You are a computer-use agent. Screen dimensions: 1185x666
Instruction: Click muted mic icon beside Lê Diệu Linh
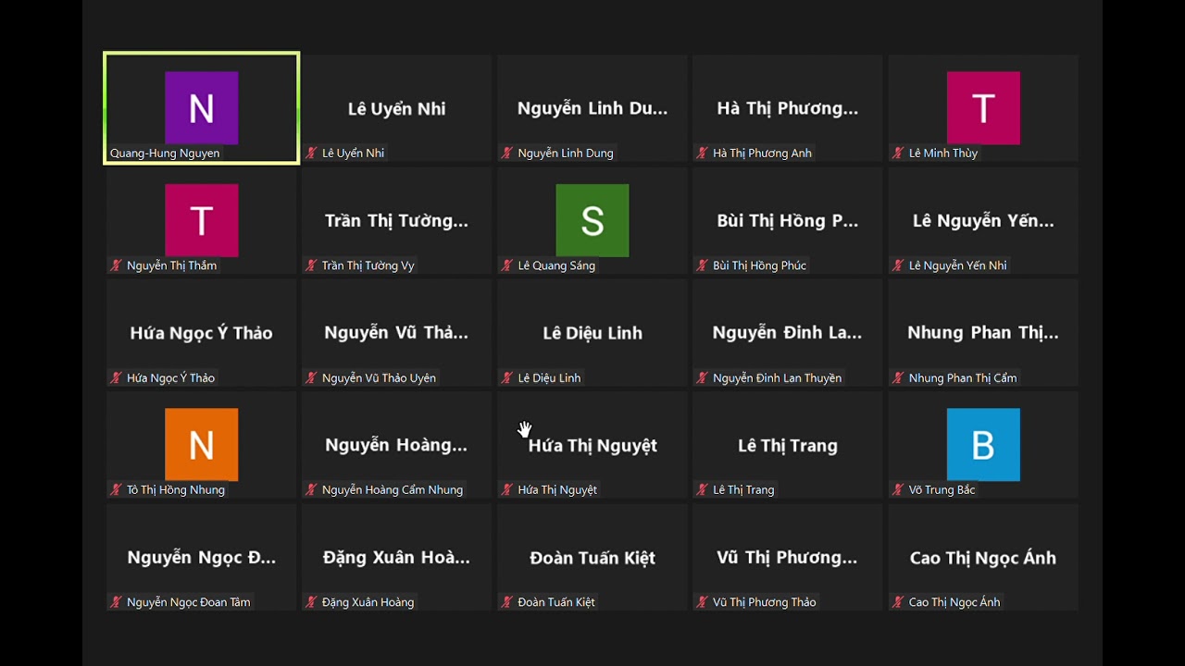click(507, 378)
